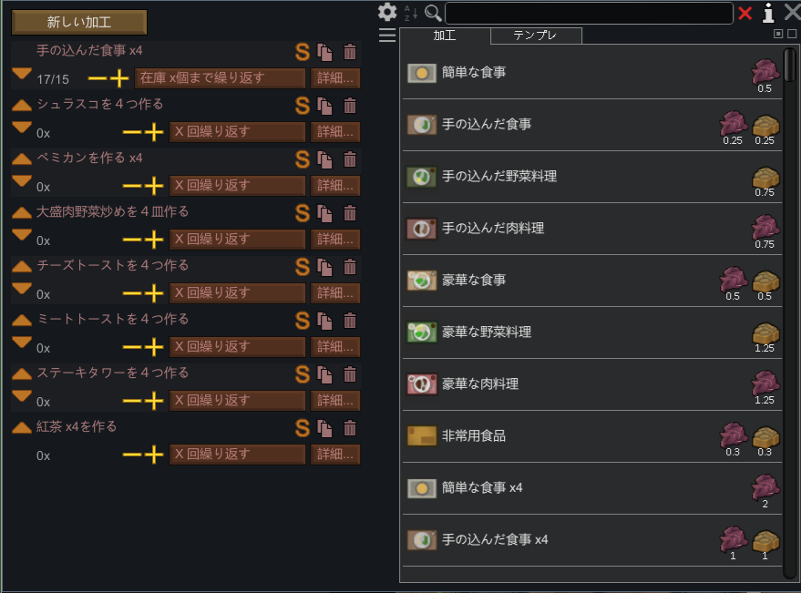Open シュラスコ X回繰り返す repeat mode dropdown

click(x=238, y=132)
